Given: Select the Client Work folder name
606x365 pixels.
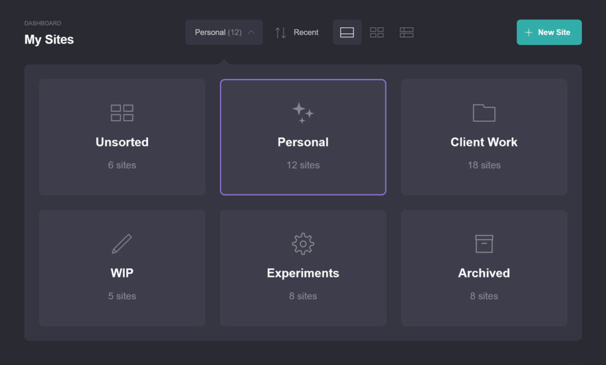Looking at the screenshot, I should pos(483,142).
